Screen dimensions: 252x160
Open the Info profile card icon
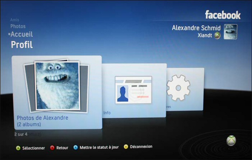[134, 90]
